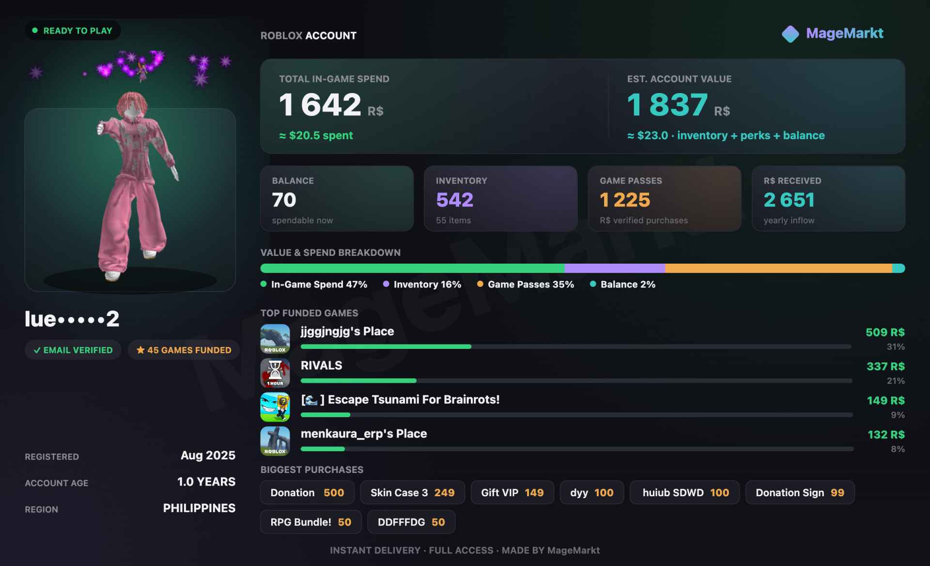Open the RIVALS game thumbnail

click(x=275, y=373)
